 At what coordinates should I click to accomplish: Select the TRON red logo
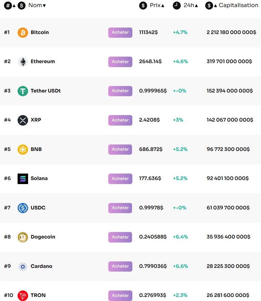click(x=23, y=295)
